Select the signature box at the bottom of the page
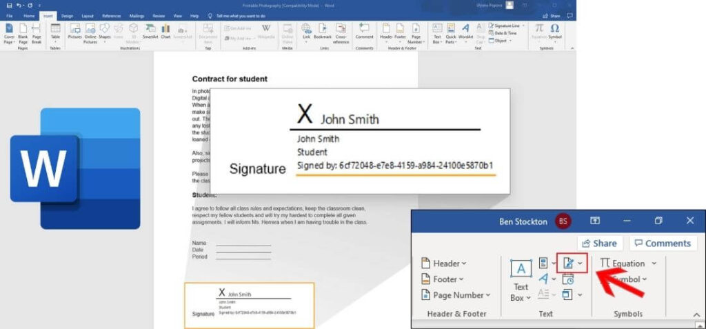 pos(248,304)
